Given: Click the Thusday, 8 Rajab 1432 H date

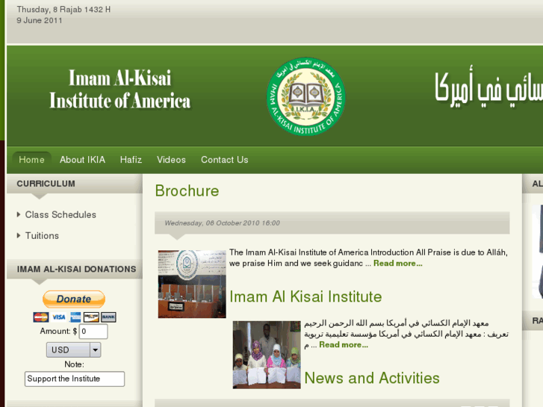Looking at the screenshot, I should (63, 10).
